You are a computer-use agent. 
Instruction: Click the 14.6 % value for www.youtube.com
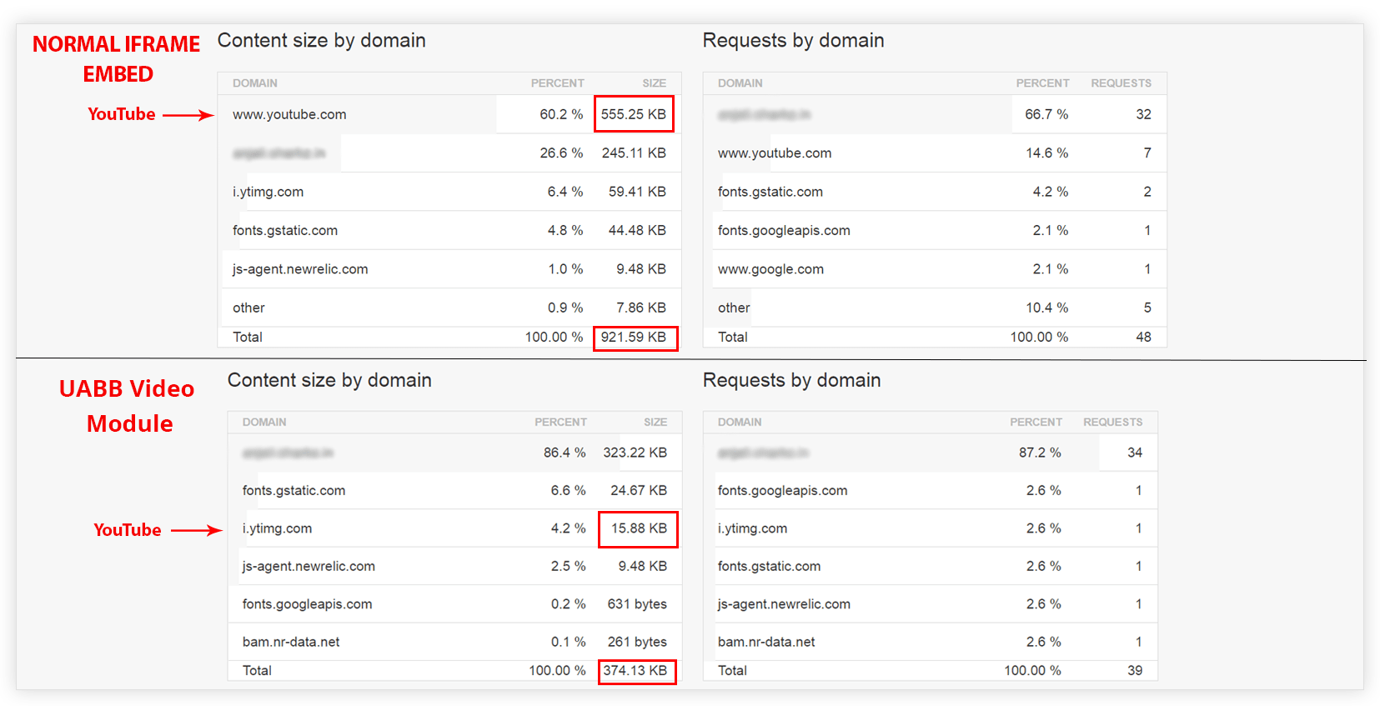(x=1046, y=153)
